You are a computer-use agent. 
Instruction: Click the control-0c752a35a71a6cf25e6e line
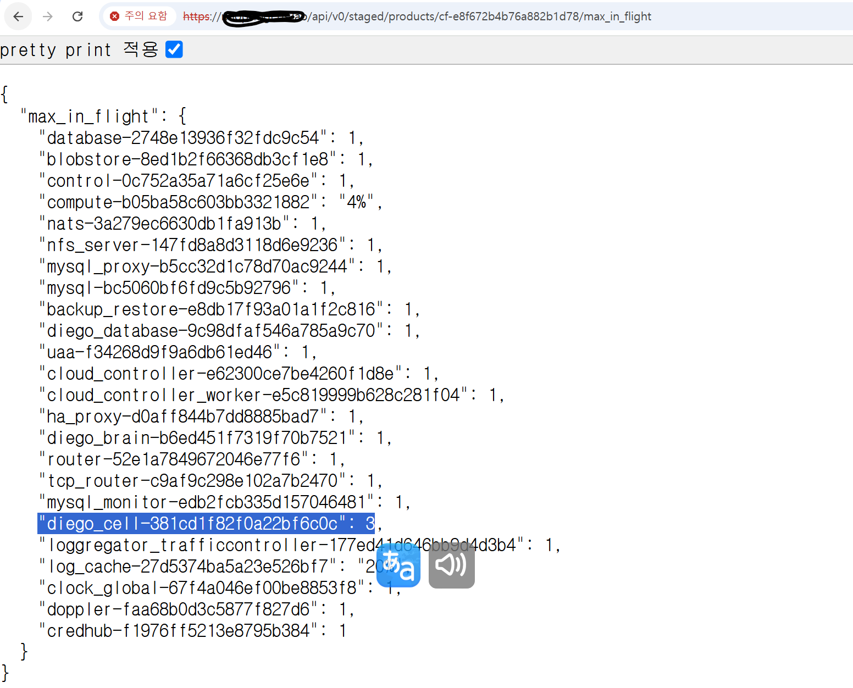pyautogui.click(x=197, y=181)
